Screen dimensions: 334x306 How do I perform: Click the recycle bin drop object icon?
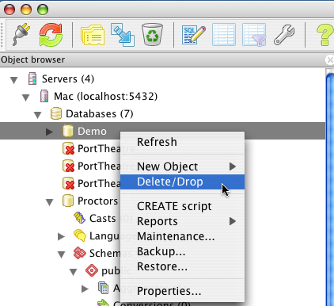(152, 34)
